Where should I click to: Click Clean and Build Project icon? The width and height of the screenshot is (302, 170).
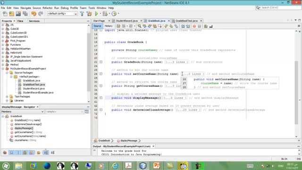click(89, 14)
